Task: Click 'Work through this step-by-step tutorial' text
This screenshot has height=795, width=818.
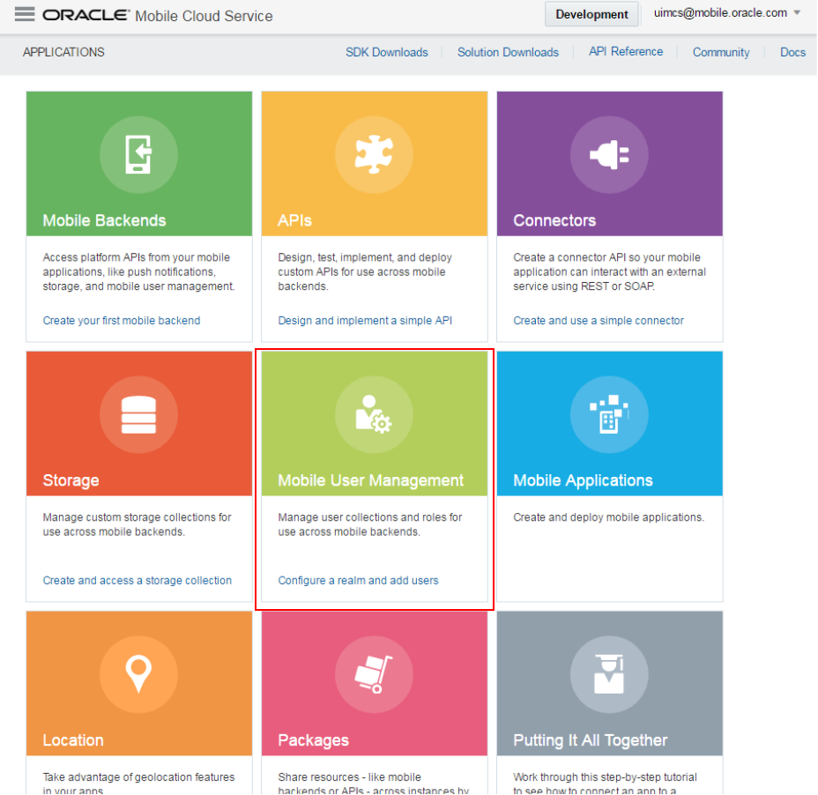Action: 606,784
